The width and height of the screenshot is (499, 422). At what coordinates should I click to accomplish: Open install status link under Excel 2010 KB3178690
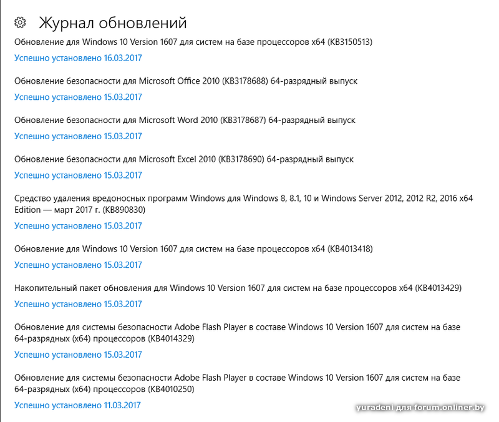click(x=78, y=175)
